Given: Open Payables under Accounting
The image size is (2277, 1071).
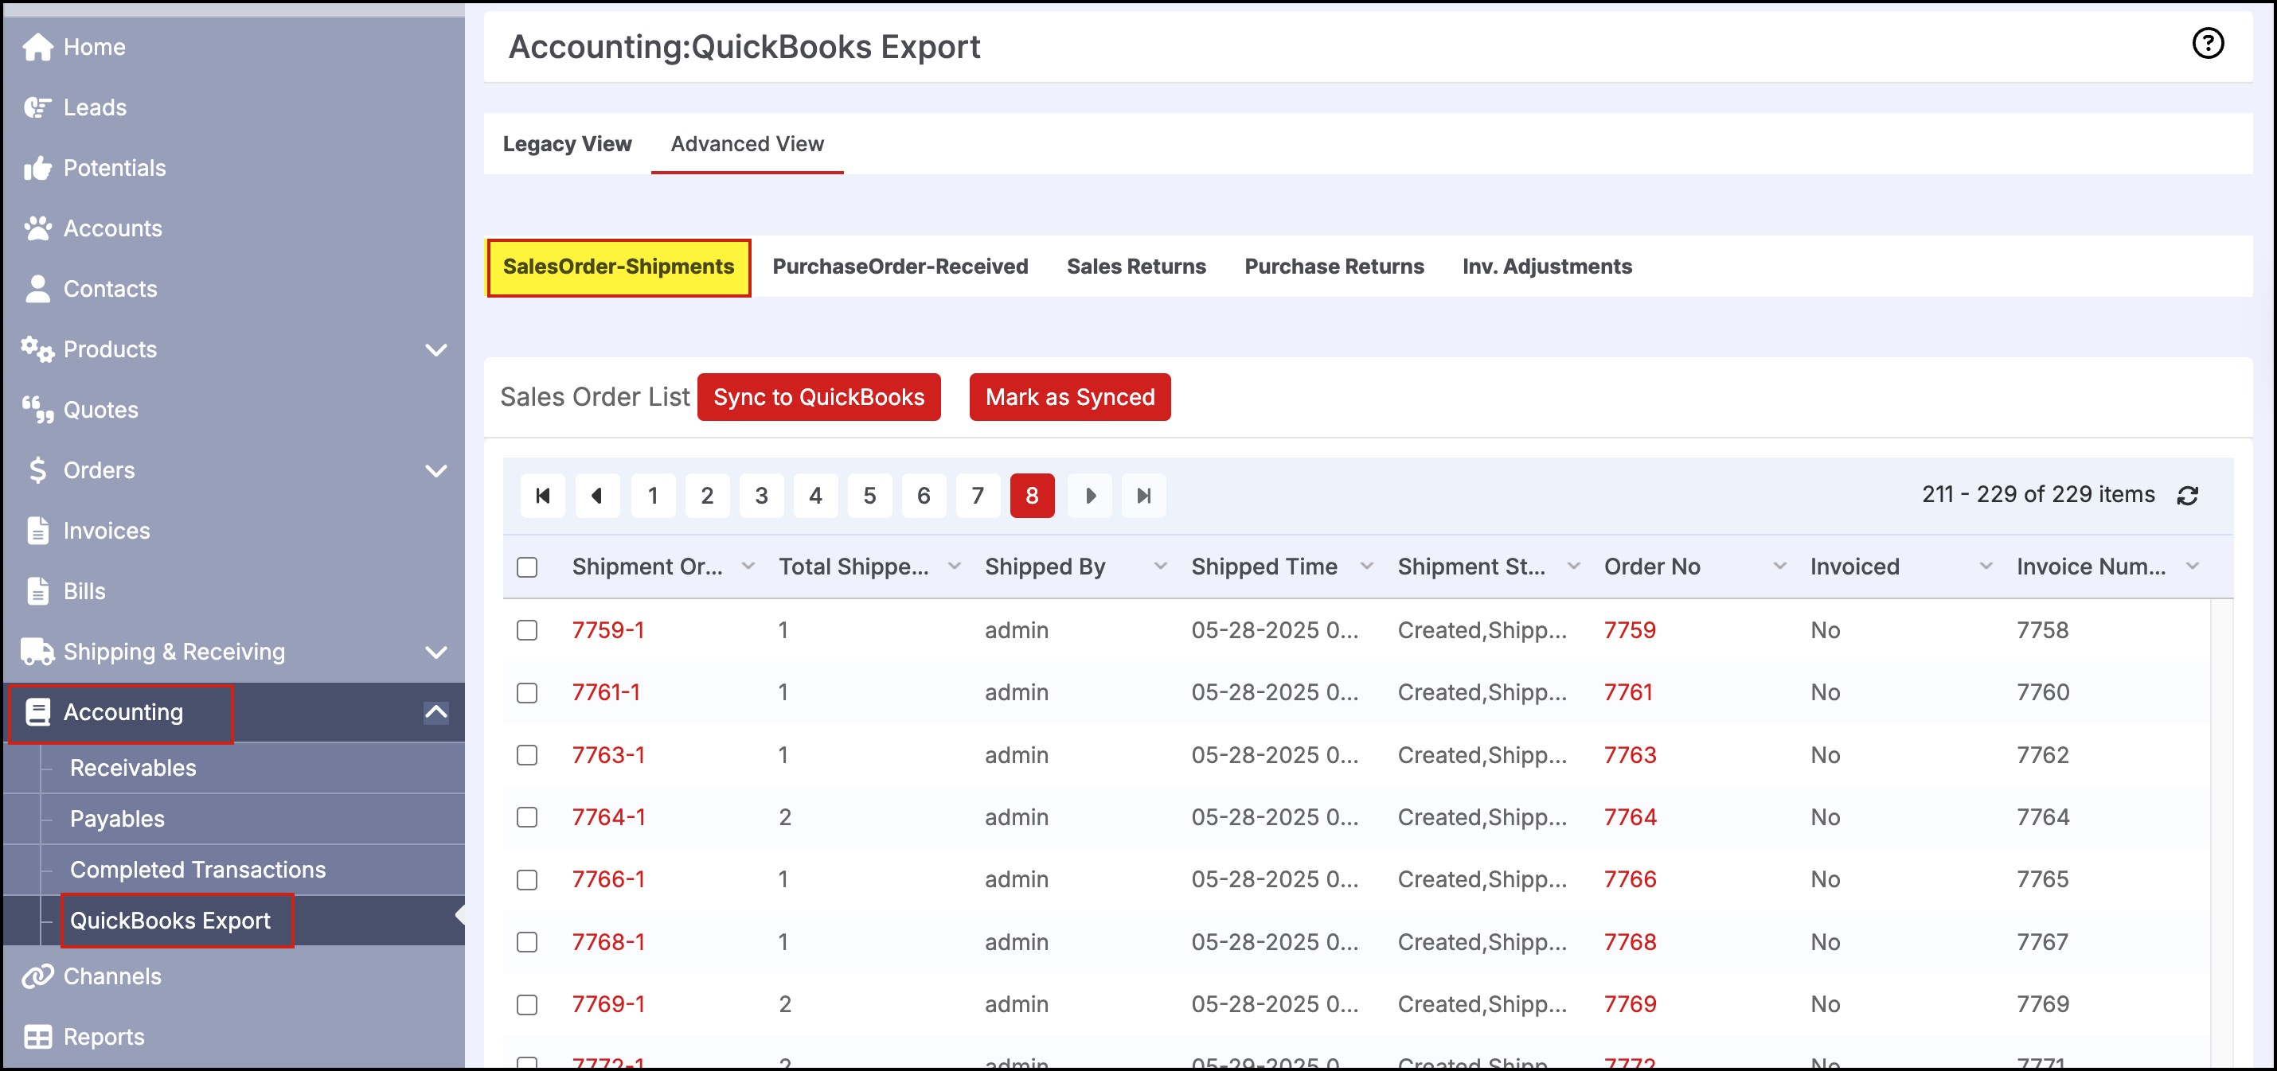Looking at the screenshot, I should click(x=118, y=819).
